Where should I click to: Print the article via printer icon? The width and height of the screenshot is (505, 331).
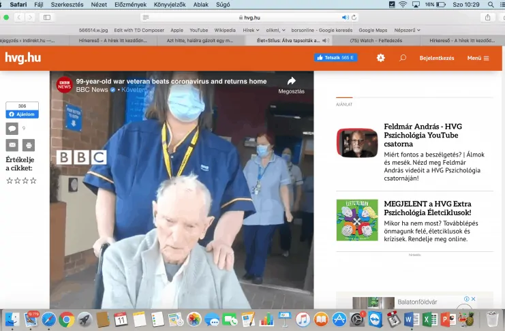tap(29, 145)
